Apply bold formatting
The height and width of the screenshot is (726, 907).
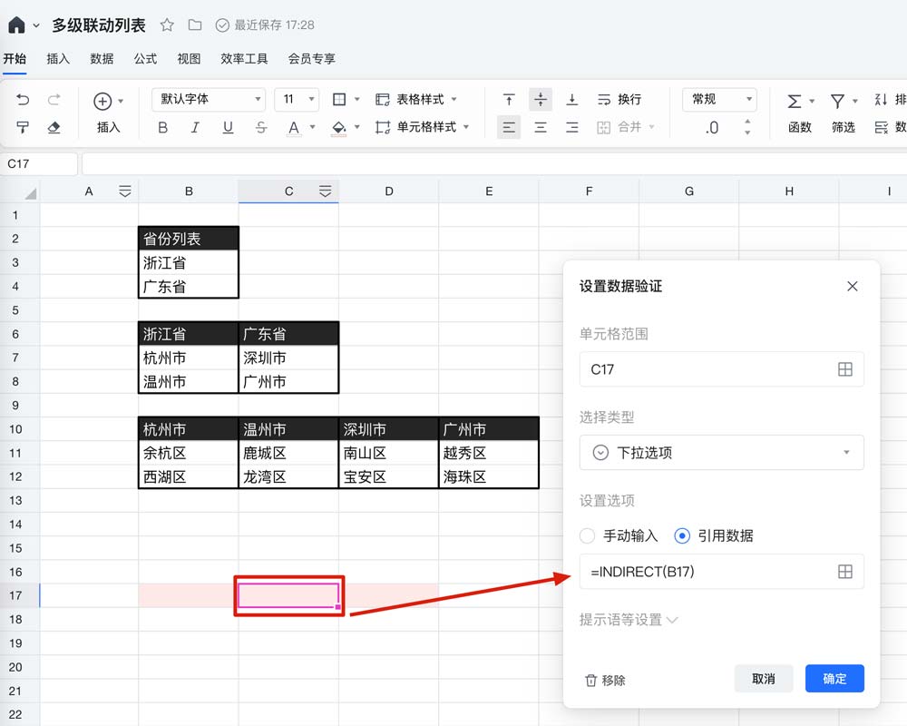tap(163, 128)
